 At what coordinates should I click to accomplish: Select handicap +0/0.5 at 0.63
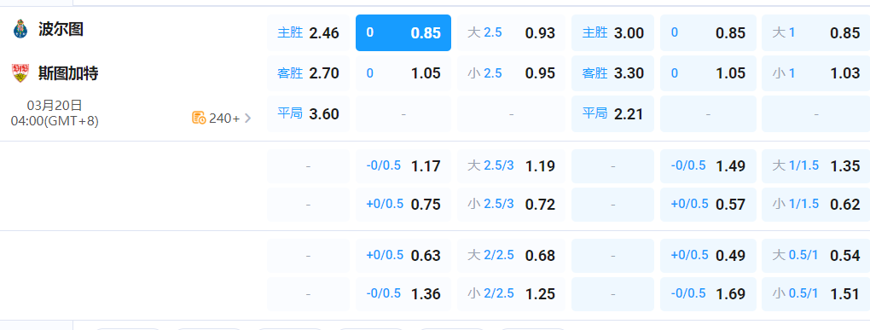403,256
